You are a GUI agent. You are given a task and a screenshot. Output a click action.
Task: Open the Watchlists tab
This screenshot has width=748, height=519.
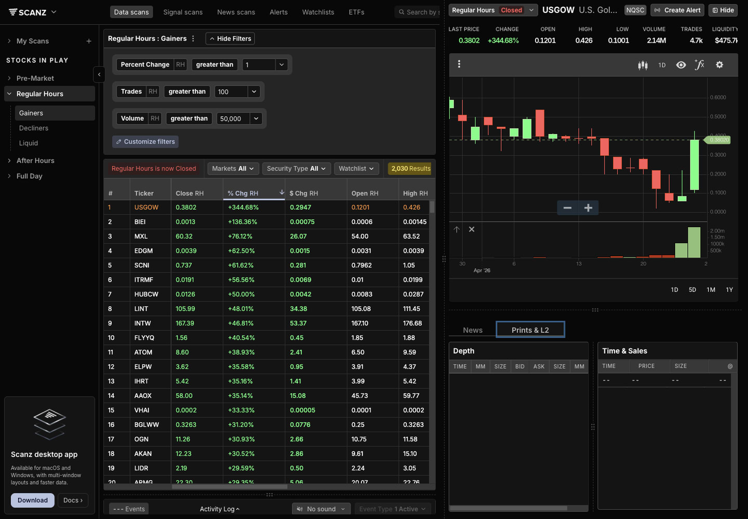click(x=318, y=12)
